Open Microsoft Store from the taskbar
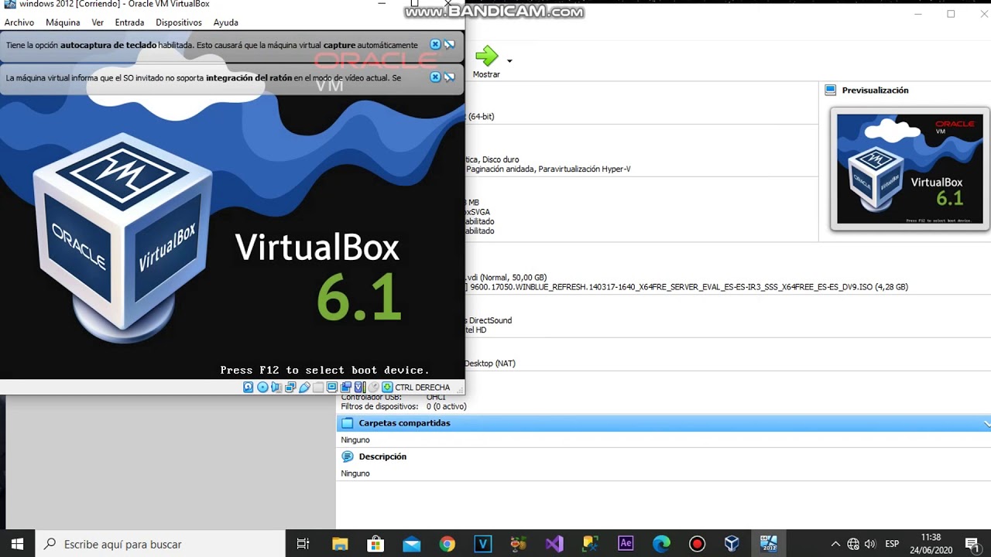Viewport: 991px width, 557px height. click(375, 544)
